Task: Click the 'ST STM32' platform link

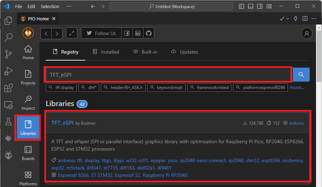Action: (x=102, y=175)
